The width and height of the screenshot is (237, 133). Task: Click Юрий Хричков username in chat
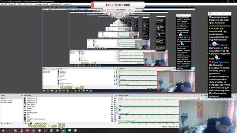tap(220, 62)
